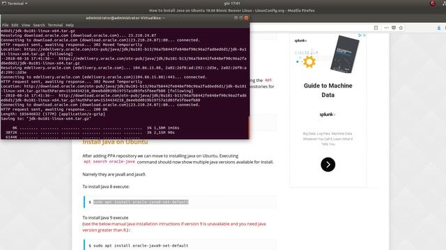The height and width of the screenshot is (250, 446).
Task: Open the Help menu in terminal
Action: point(70,25)
